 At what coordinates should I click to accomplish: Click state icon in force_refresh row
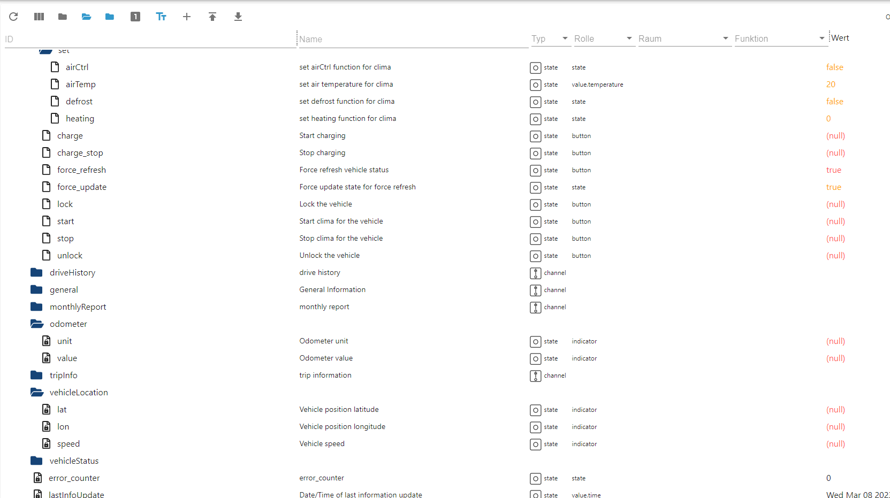click(x=535, y=170)
